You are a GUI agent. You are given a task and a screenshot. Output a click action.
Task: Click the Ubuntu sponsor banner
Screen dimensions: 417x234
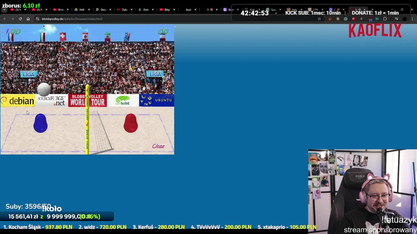(x=157, y=100)
